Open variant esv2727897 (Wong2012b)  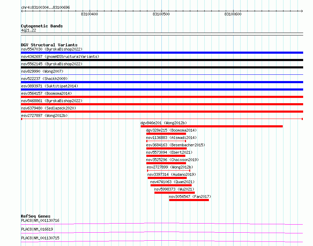point(44,115)
